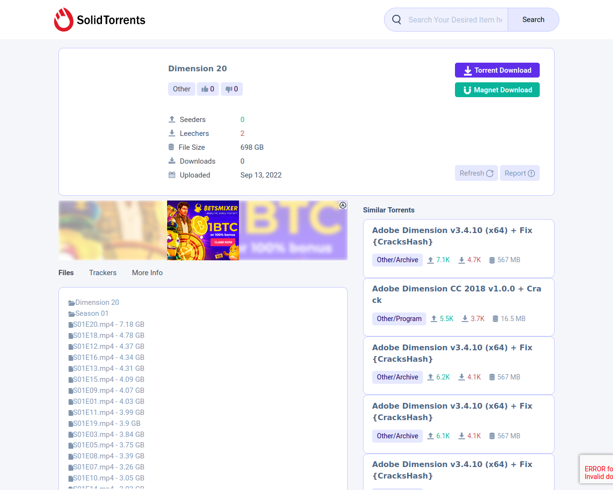This screenshot has width=613, height=490.
Task: Click the Season 01 folder name
Action: click(92, 313)
